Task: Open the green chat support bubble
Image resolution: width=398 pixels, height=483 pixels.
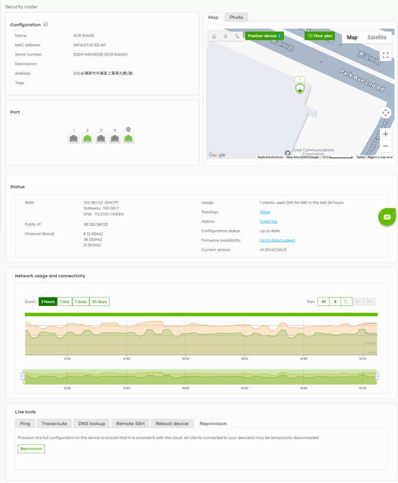Action: tap(387, 217)
